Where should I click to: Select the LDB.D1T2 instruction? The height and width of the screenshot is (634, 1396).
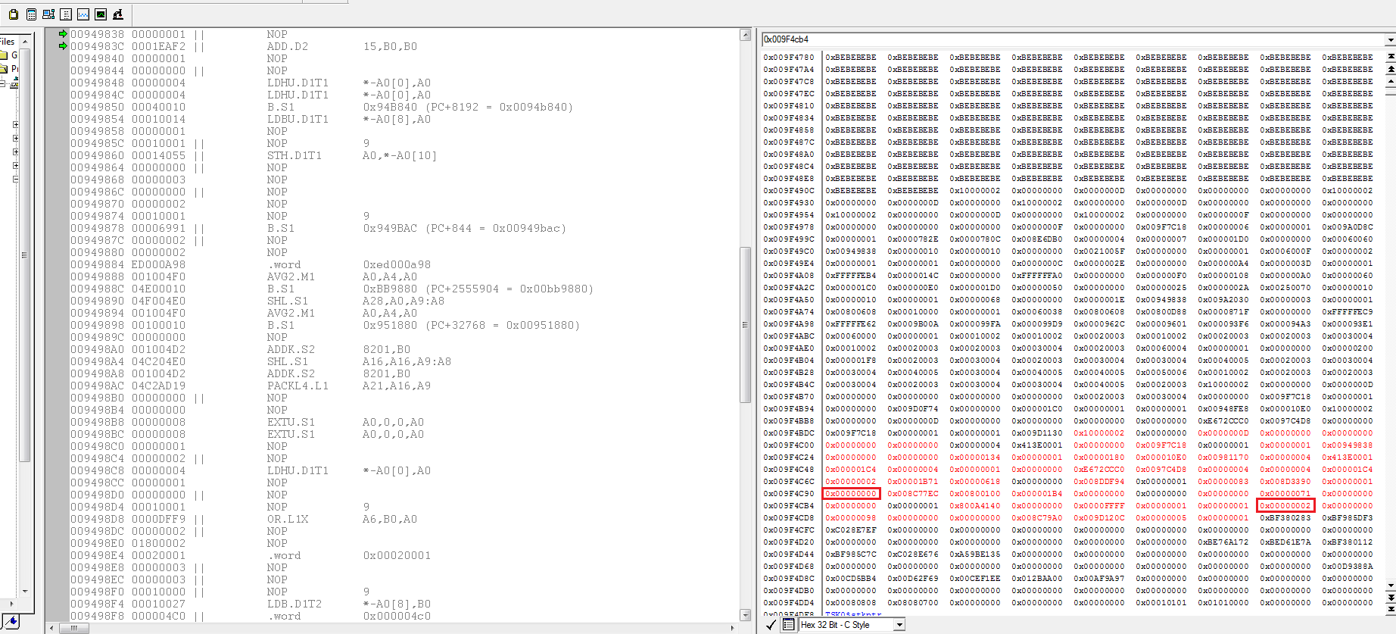(294, 604)
